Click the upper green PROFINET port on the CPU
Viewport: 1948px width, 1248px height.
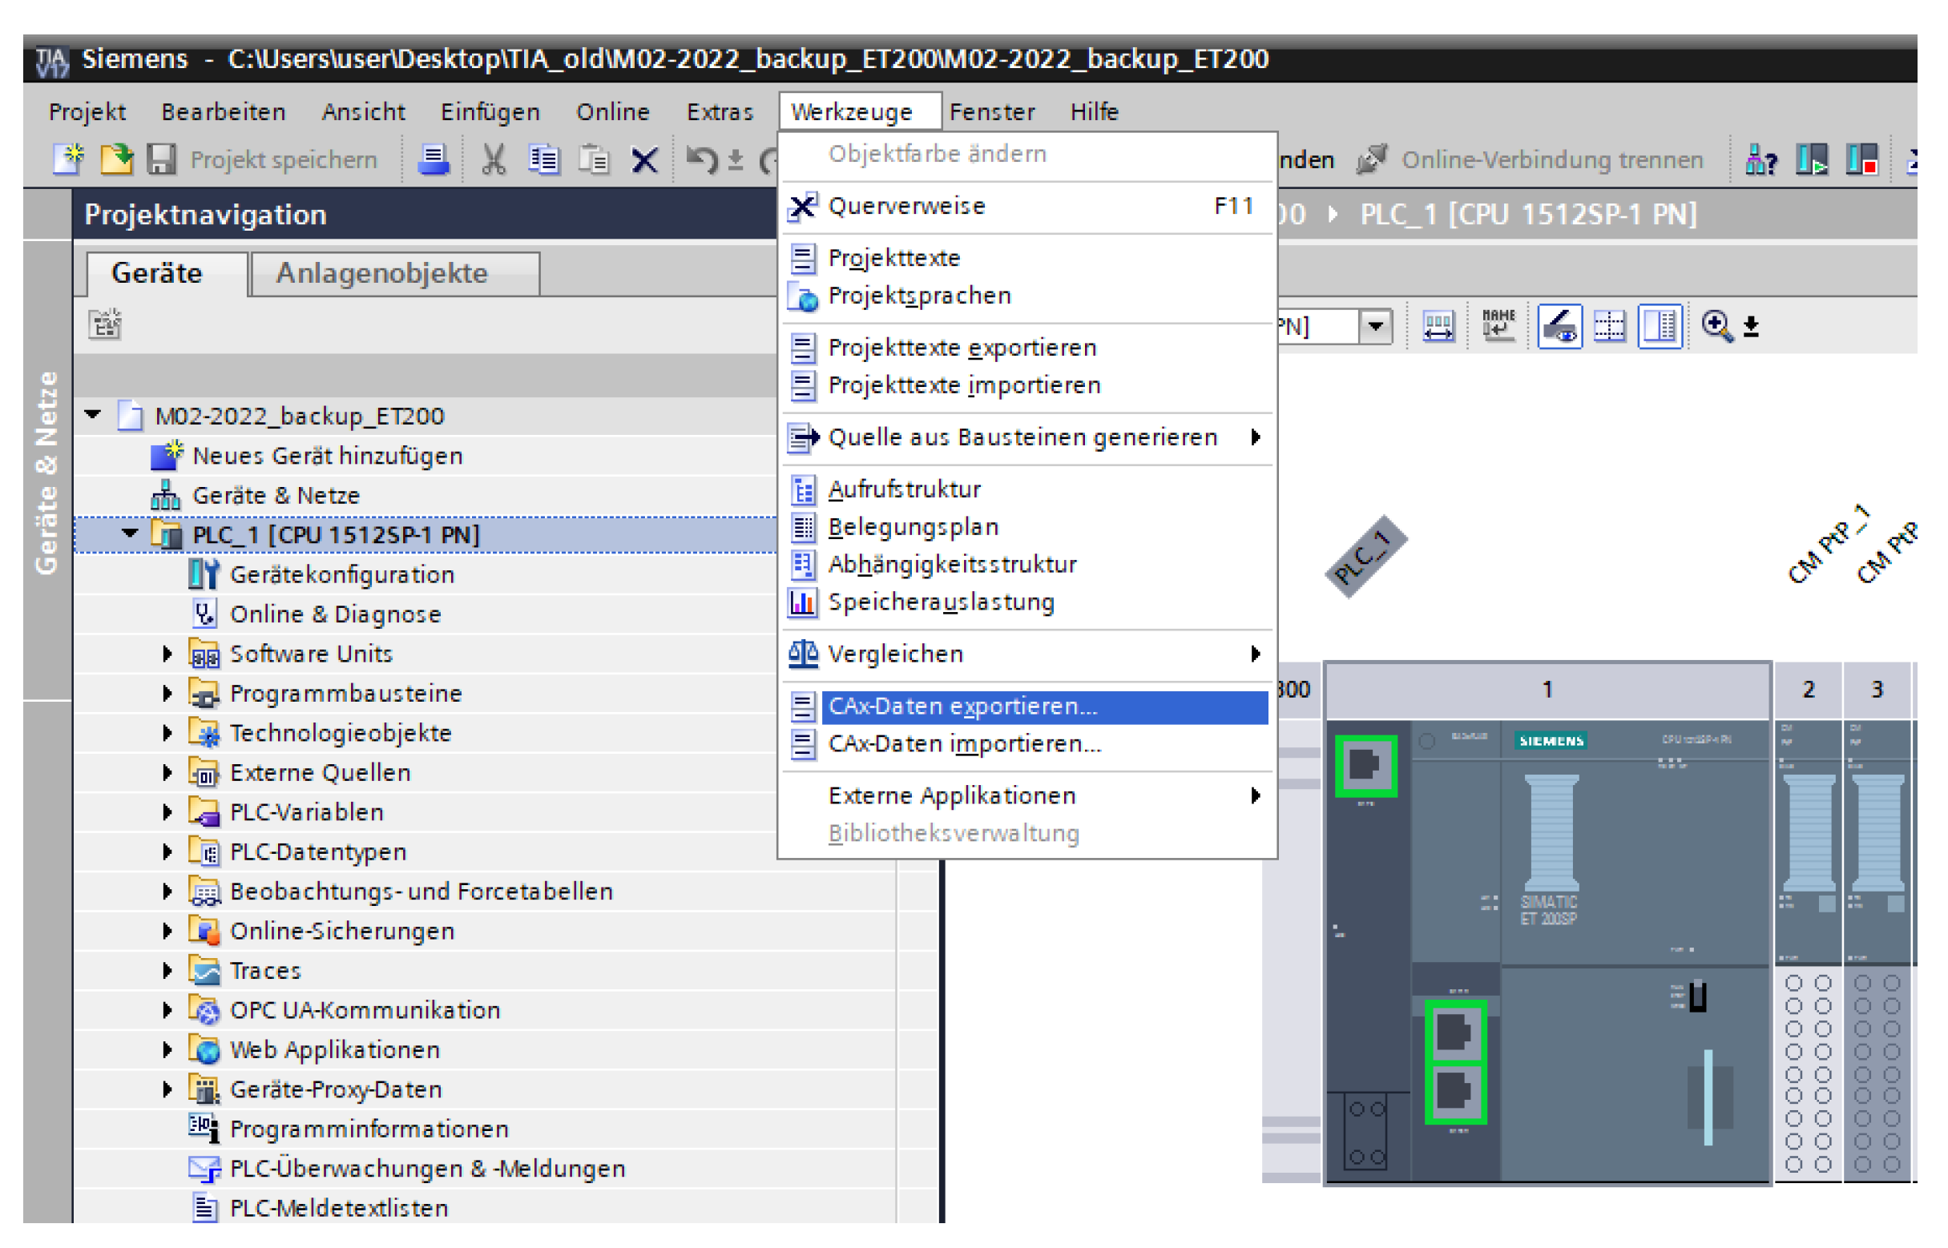[x=1366, y=765]
